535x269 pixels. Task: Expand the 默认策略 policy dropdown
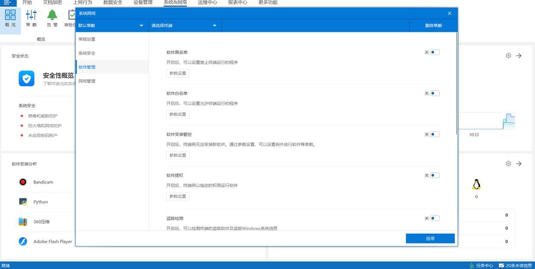[111, 25]
